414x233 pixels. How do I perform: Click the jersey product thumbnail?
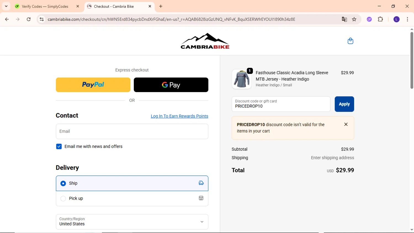pyautogui.click(x=242, y=79)
